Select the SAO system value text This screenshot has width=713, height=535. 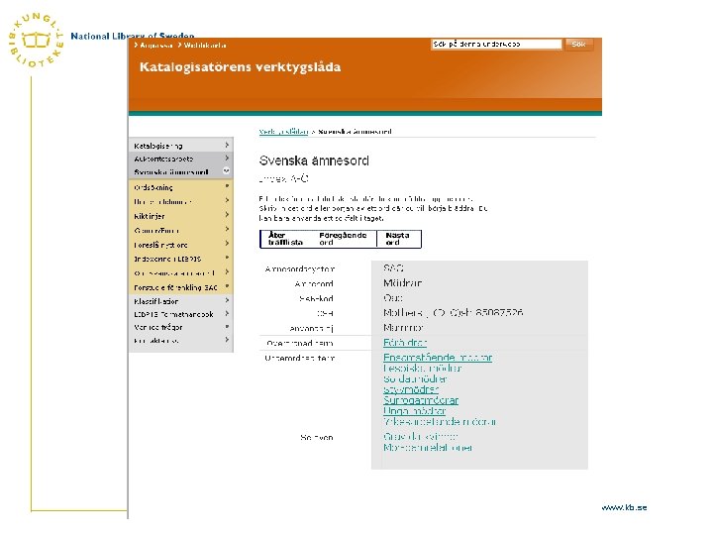pos(393,267)
